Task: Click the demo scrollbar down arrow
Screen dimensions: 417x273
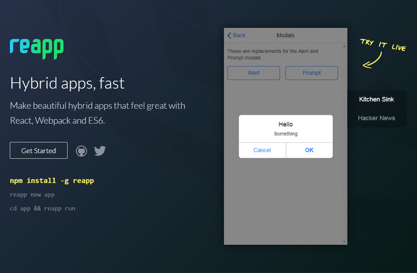Action: click(345, 241)
